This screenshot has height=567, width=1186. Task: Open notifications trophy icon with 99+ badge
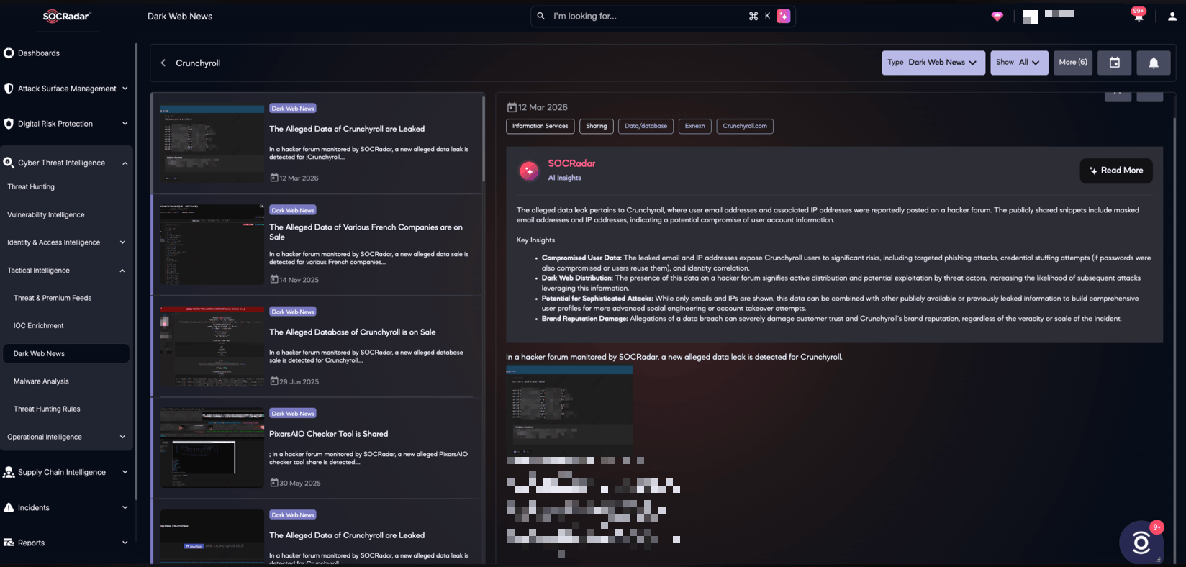(x=1139, y=16)
